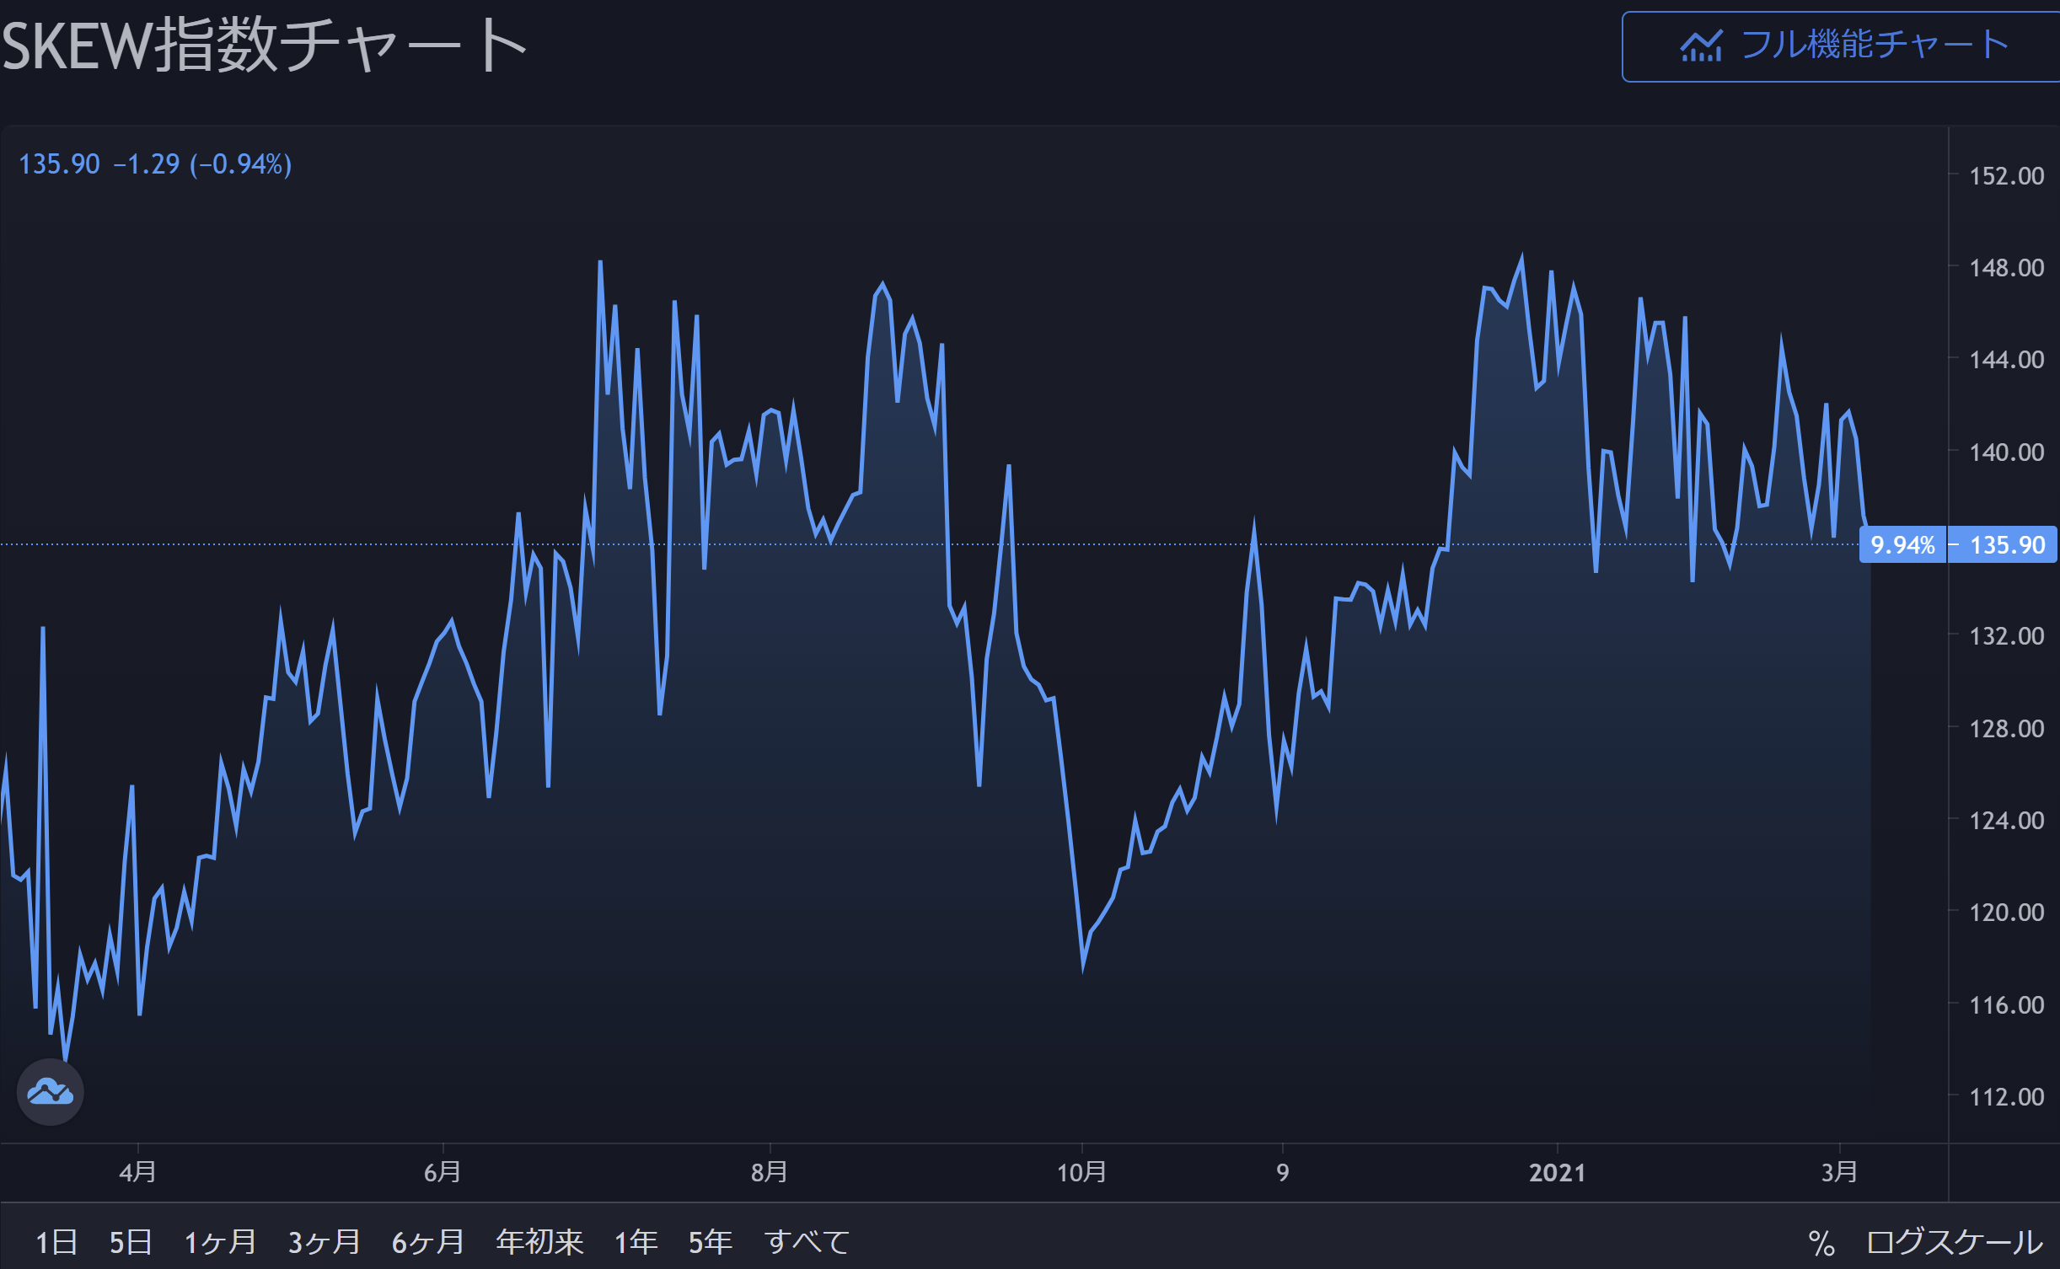Select the 1日 time range
2060x1269 pixels.
56,1242
